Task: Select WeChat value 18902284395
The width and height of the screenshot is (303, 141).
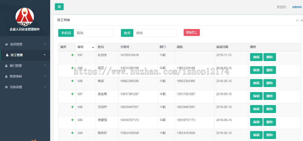Action: pyautogui.click(x=186, y=81)
